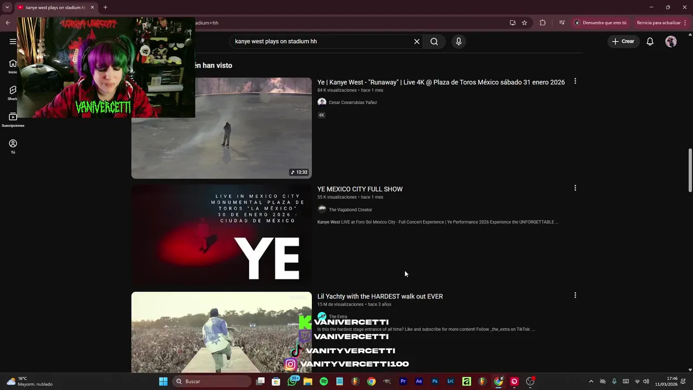Play the YE Mexico City thumbnail

221,235
